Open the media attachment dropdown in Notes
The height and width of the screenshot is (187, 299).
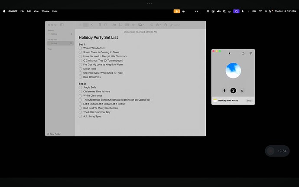[x=141, y=25]
